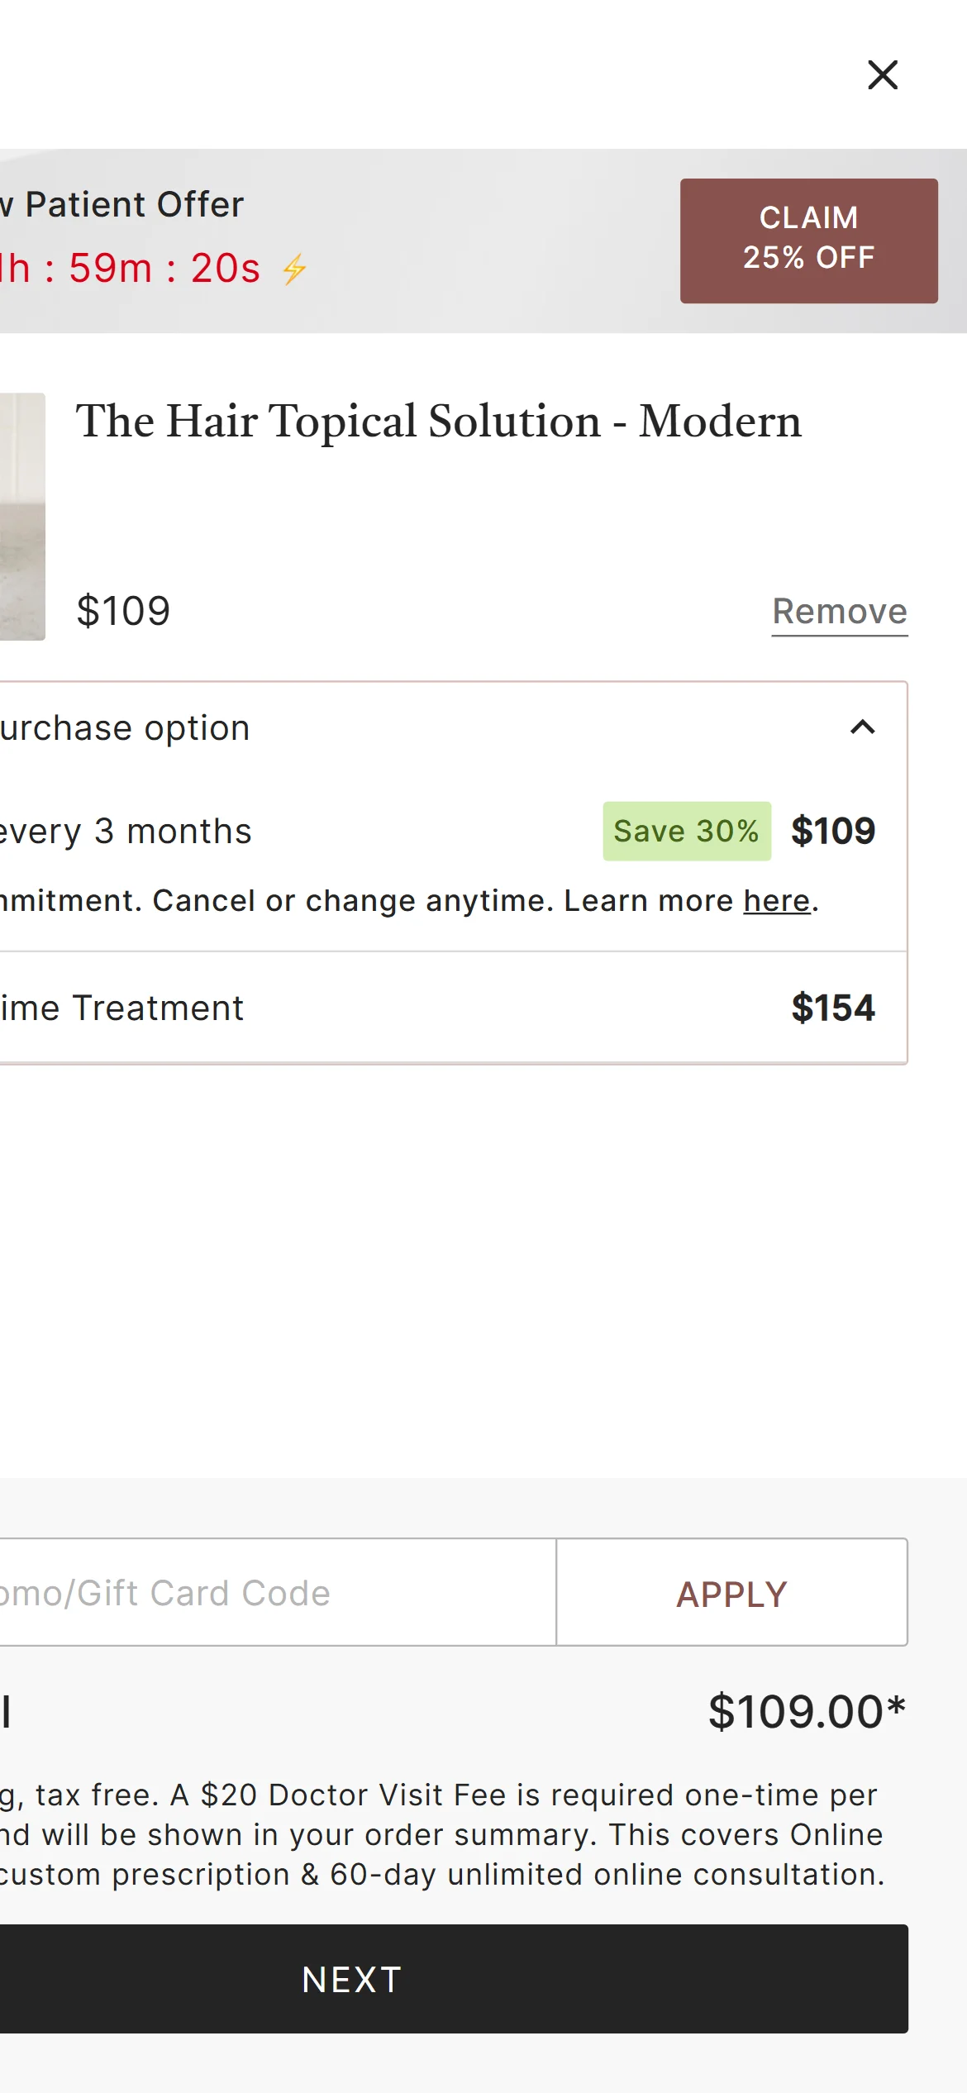Click the $109.00 total amount

pos(806,1712)
